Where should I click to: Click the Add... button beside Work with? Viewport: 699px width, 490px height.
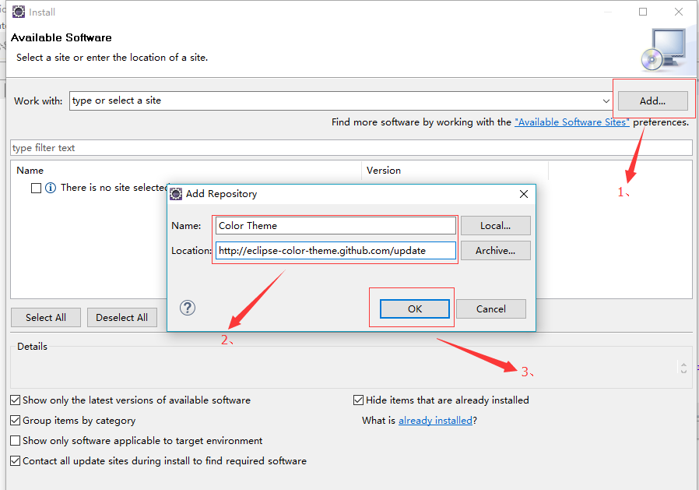(x=652, y=100)
